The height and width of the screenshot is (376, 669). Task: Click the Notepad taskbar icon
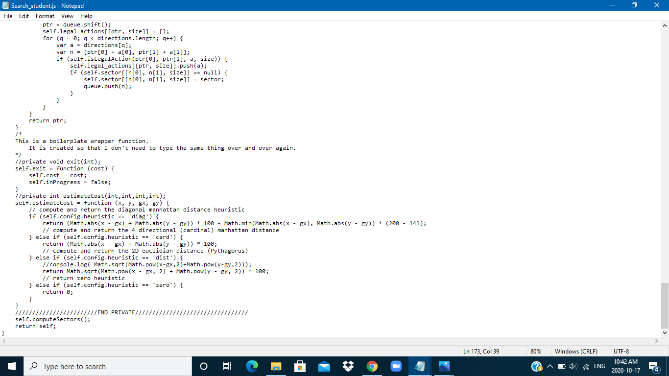pos(420,366)
